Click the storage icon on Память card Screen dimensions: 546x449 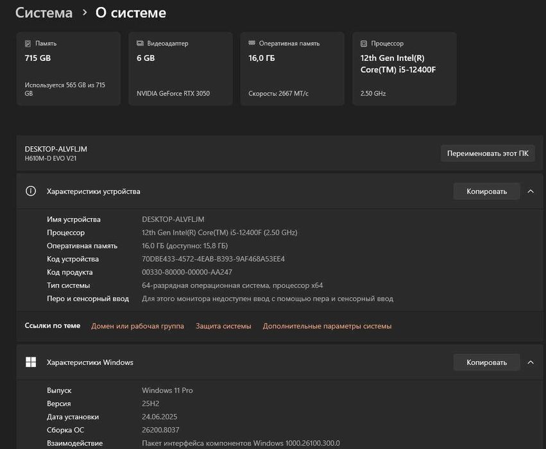coord(28,44)
